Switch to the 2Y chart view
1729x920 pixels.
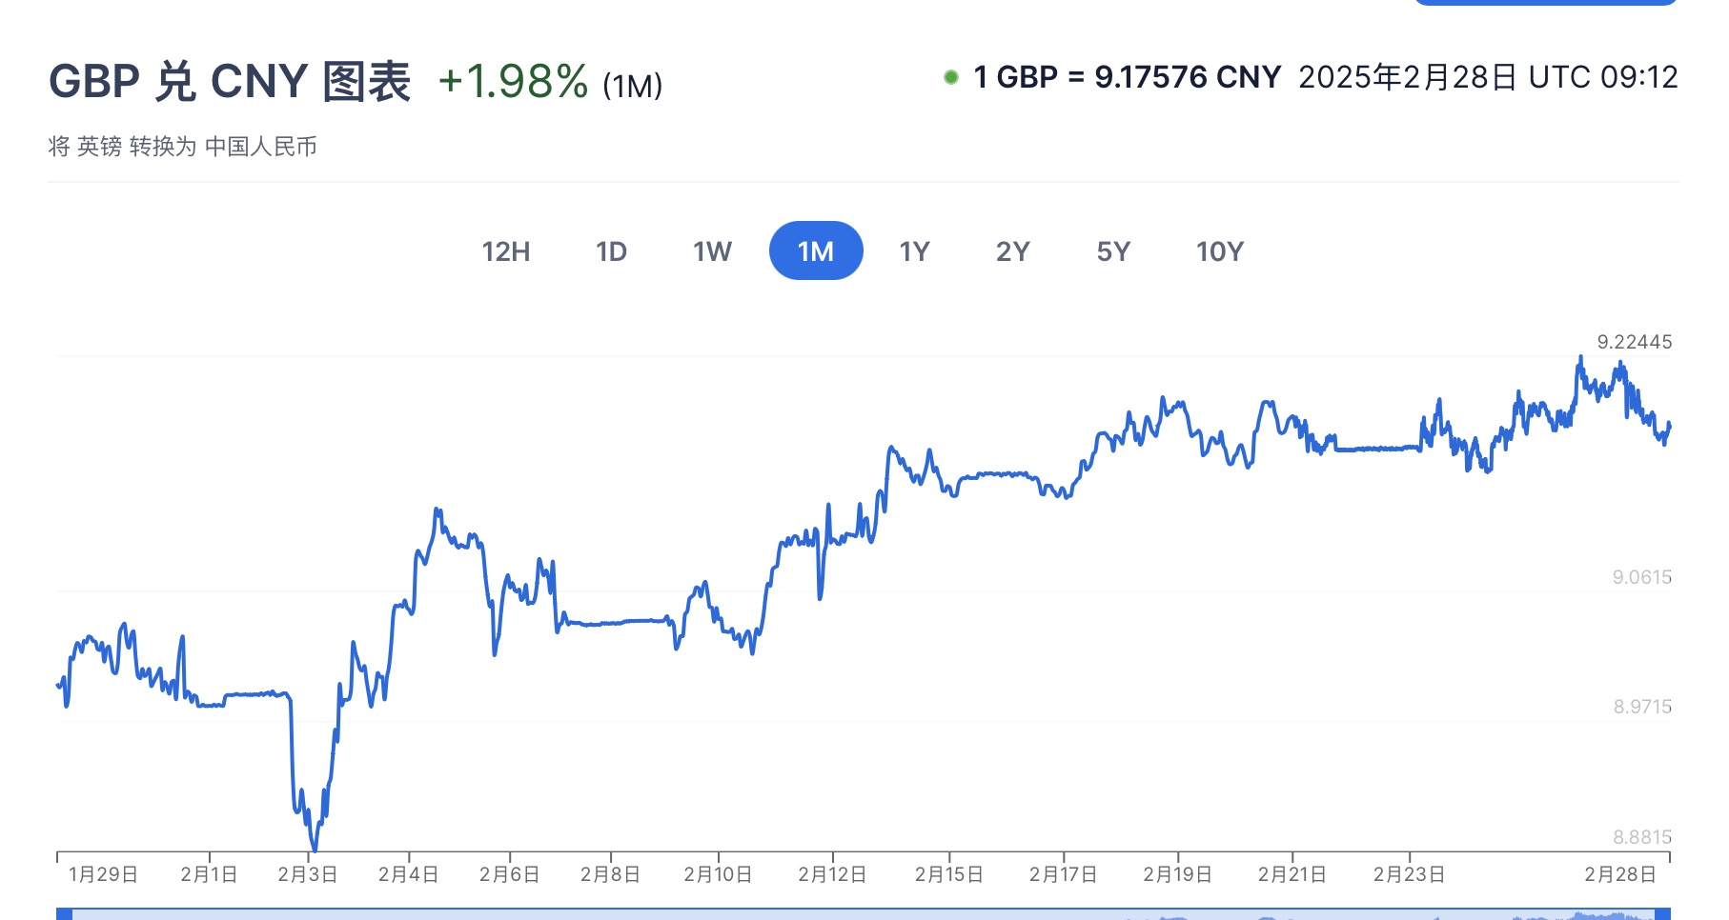pos(1012,251)
